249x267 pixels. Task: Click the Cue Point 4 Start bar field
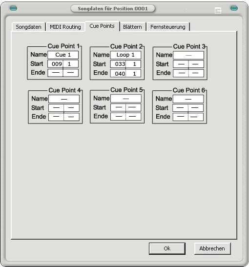[x=56, y=108]
